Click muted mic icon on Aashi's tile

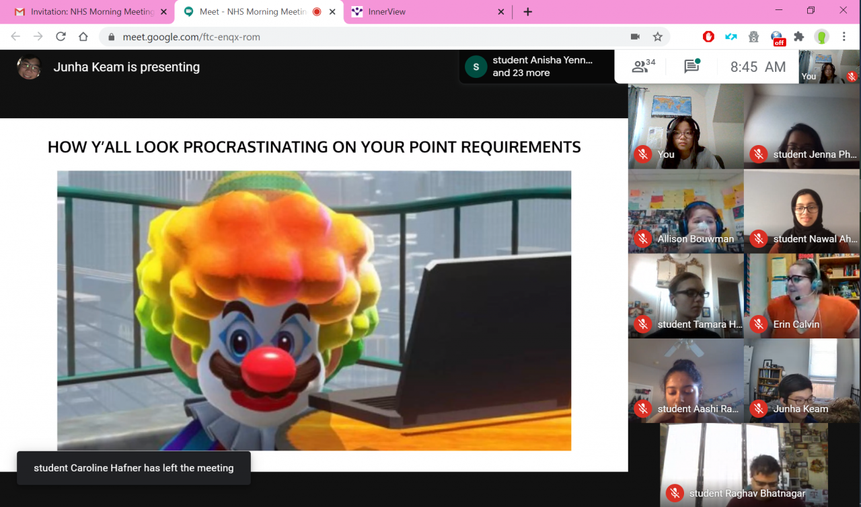(x=643, y=408)
